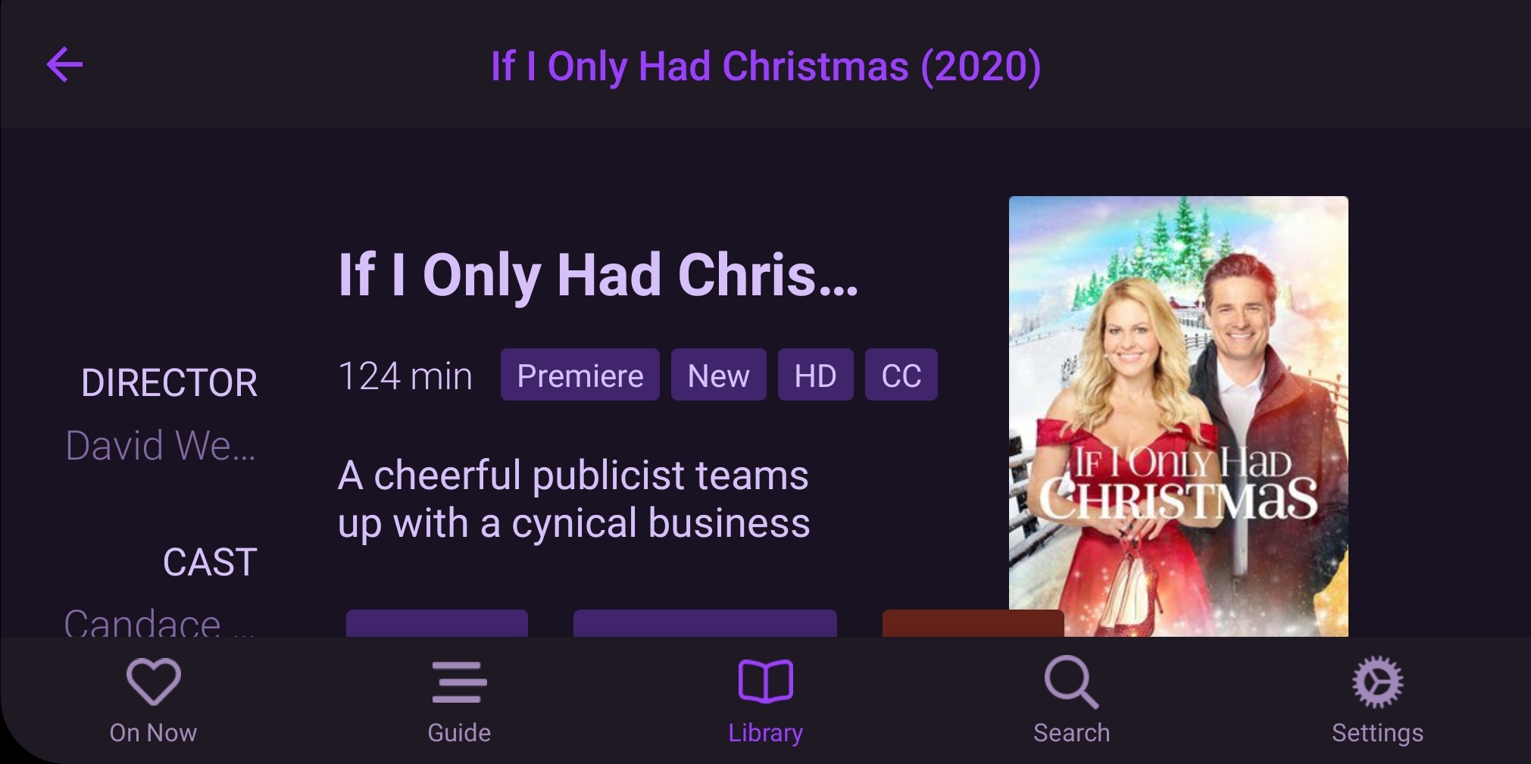Tap the Settings gear icon

1377,682
